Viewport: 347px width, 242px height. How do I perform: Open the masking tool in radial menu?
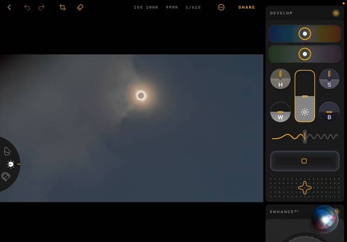point(7,151)
